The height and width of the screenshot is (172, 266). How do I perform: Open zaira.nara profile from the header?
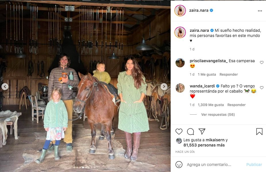199,11
